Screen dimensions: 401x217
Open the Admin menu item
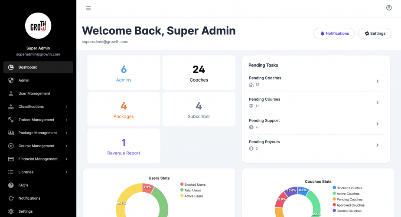[38, 80]
